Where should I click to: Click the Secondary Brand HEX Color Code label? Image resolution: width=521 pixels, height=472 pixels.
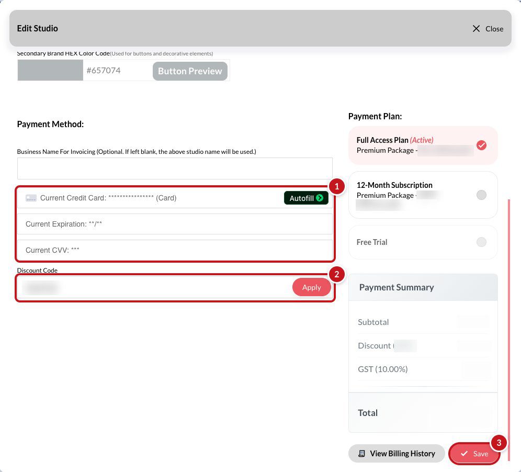(63, 53)
